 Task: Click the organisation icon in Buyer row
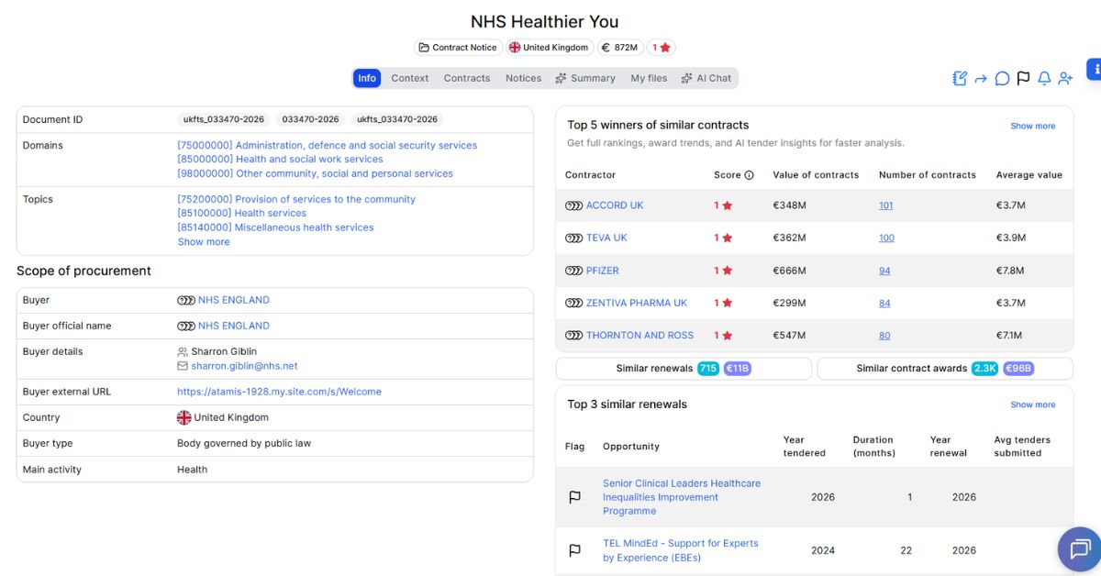[186, 300]
